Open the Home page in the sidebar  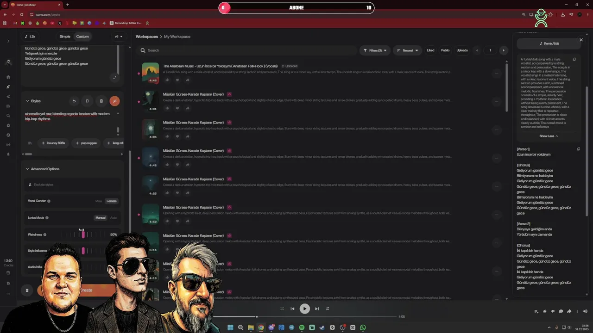8,77
